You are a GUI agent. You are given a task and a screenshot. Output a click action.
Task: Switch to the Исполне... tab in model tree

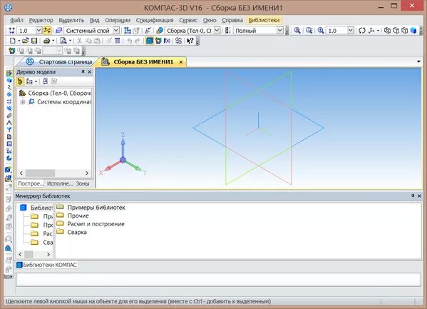click(x=60, y=183)
